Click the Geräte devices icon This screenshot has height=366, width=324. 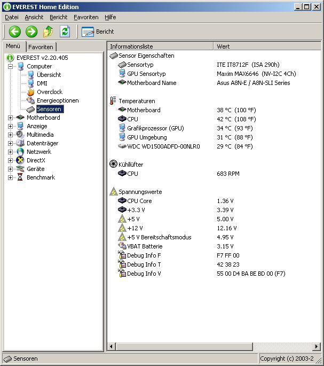click(x=20, y=168)
